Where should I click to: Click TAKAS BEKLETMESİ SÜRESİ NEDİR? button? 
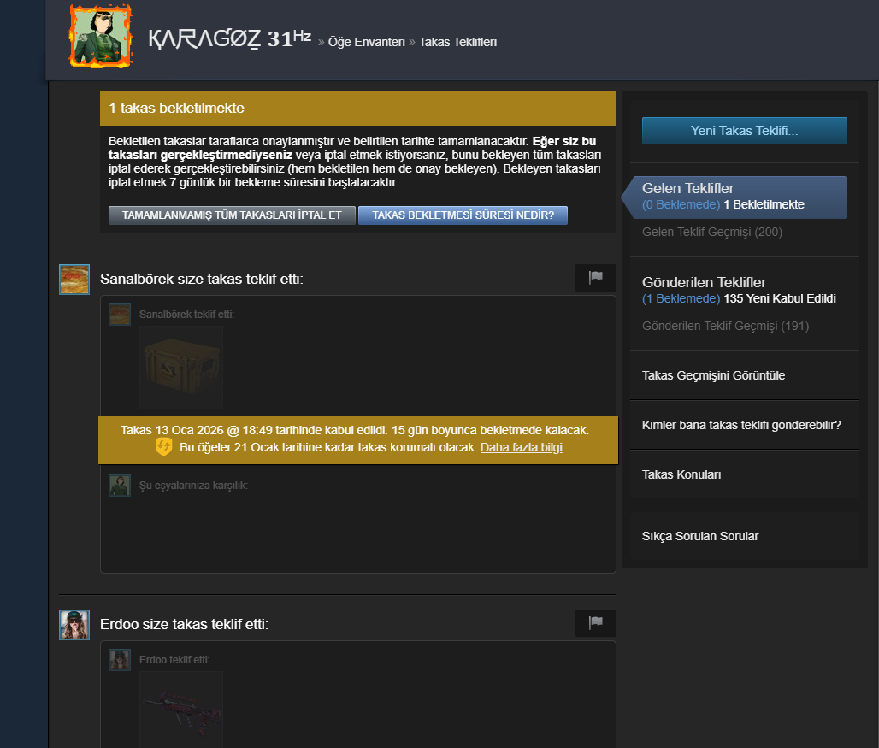click(x=463, y=215)
